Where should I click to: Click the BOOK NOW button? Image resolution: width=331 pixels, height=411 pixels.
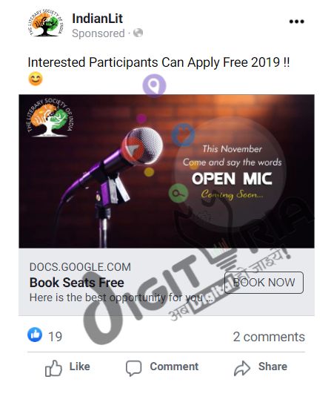click(264, 283)
